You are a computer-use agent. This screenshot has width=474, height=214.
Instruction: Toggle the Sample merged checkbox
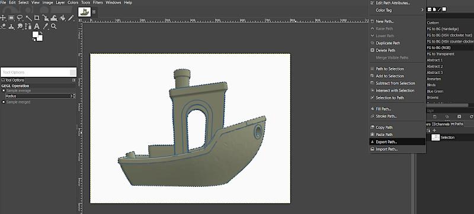point(4,102)
